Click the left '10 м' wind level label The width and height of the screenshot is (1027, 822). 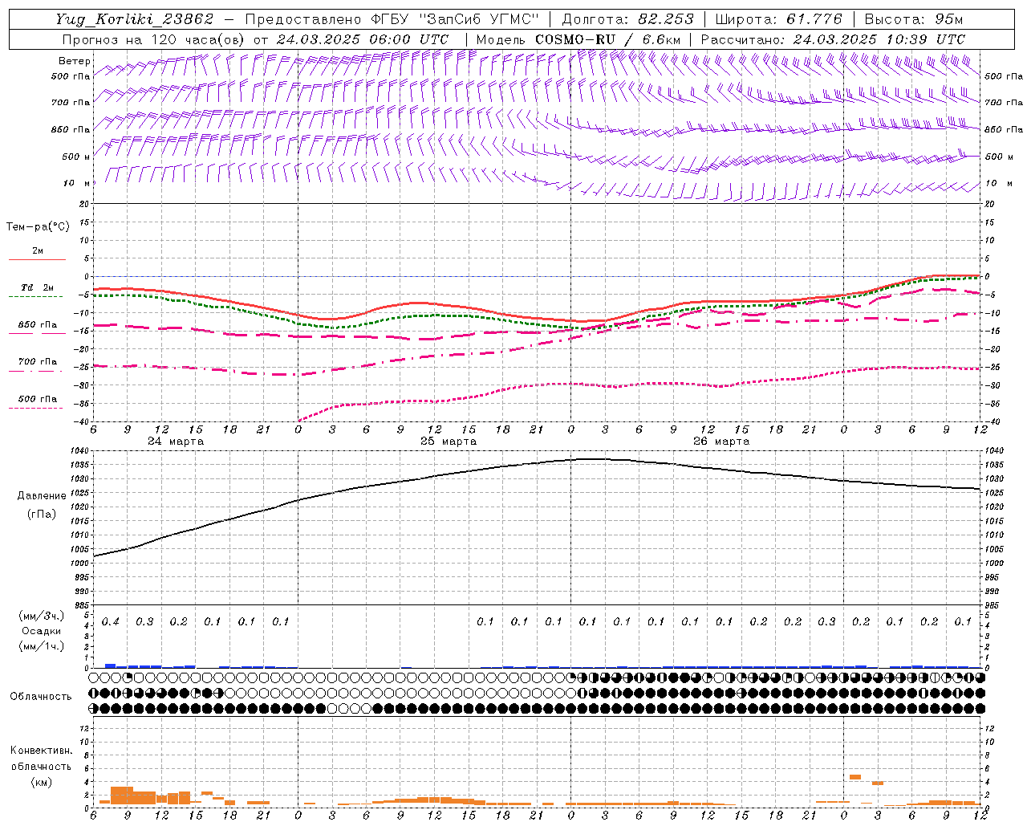point(77,183)
